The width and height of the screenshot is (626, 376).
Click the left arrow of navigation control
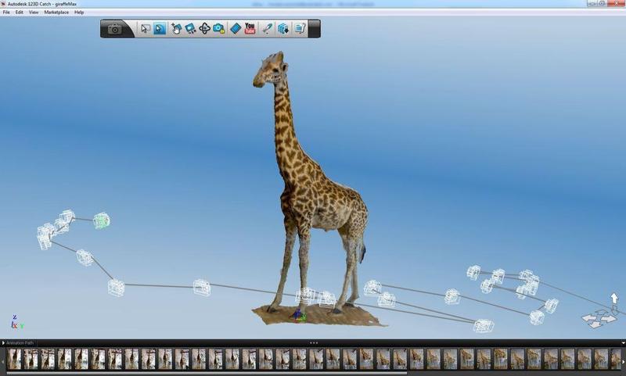coord(589,318)
